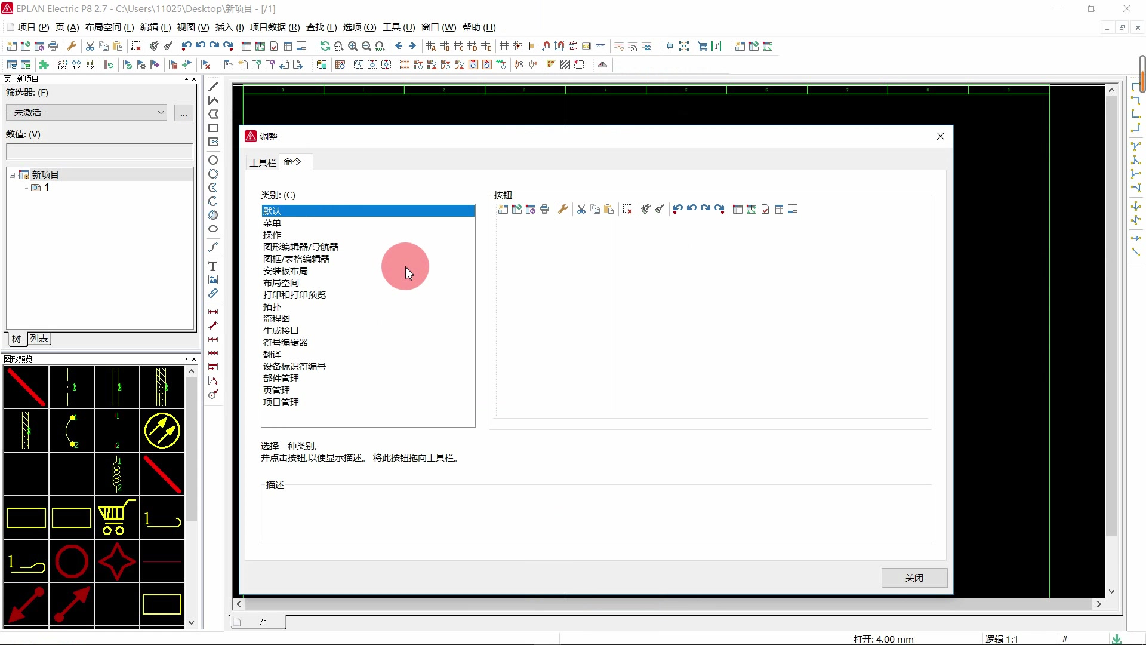Click the 关闭 button to close dialog
Viewport: 1146px width, 645px height.
pos(914,578)
